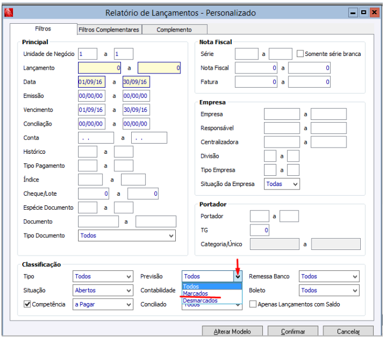385x337 pixels.
Task: Click the TG field
Action: (259, 230)
